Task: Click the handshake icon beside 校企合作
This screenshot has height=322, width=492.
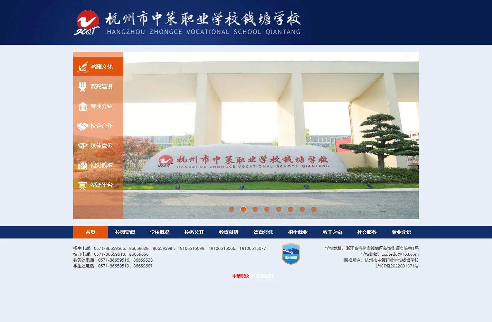Action: coord(83,126)
